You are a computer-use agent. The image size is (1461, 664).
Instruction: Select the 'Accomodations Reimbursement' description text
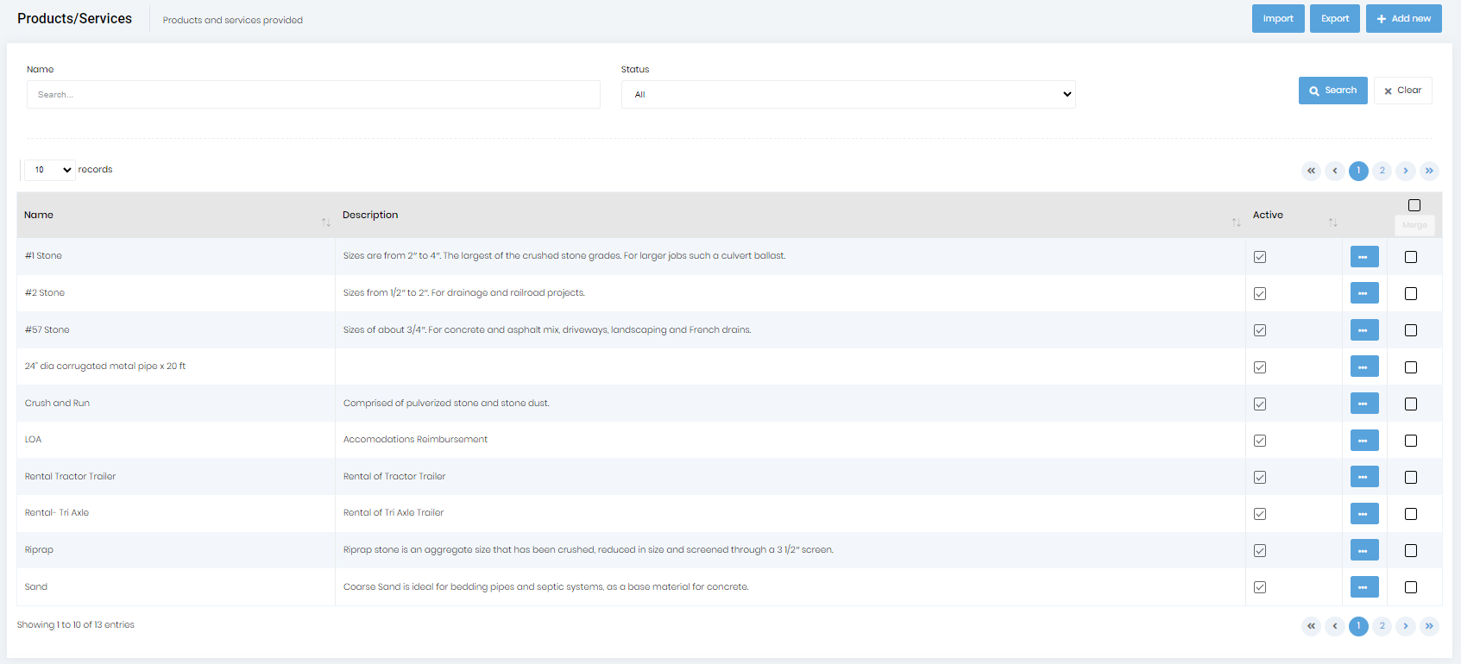click(415, 440)
